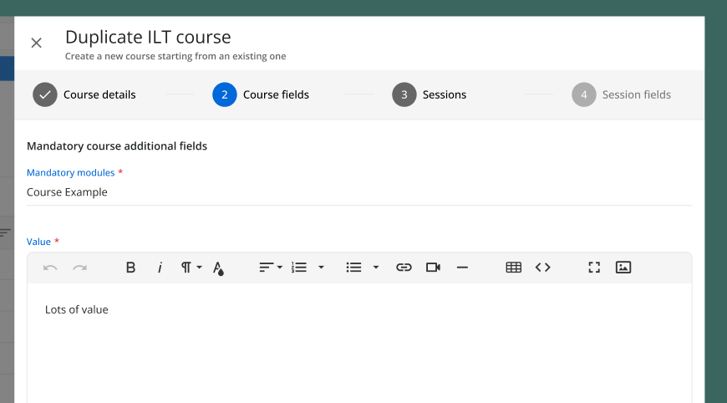
Task: Toggle fullscreen editor mode
Action: tap(594, 268)
